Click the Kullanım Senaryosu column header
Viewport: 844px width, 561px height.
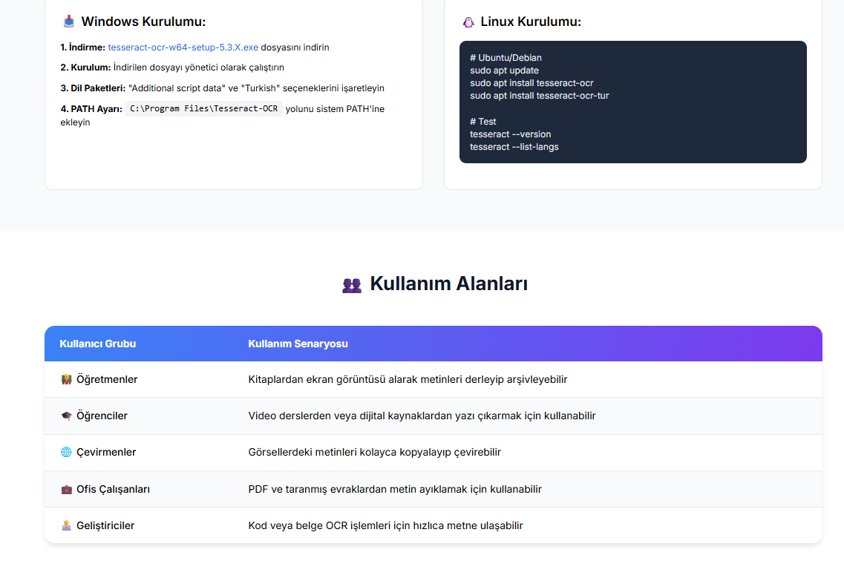(298, 344)
